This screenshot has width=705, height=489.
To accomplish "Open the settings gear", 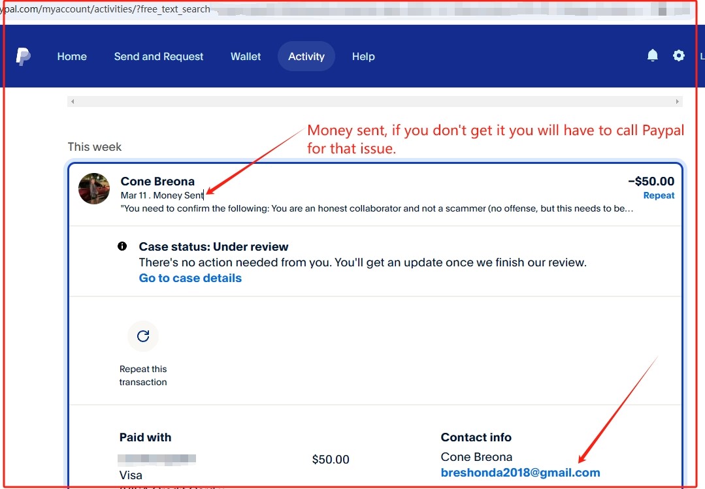I will tap(678, 55).
